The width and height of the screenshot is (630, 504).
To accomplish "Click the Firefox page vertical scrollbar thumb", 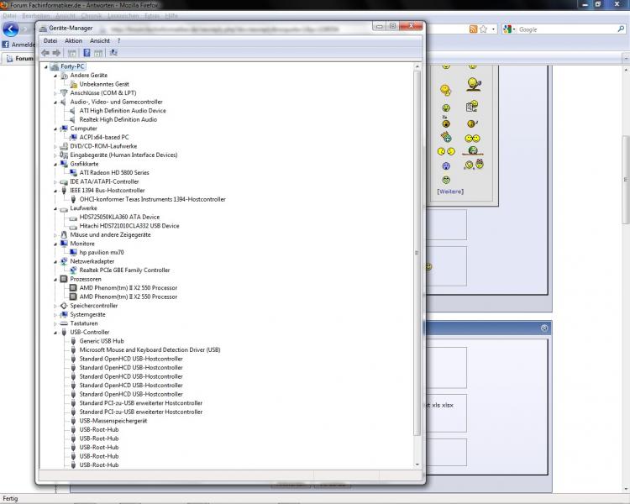I will point(626,180).
